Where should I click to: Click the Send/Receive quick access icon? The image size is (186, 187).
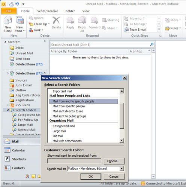11,4
